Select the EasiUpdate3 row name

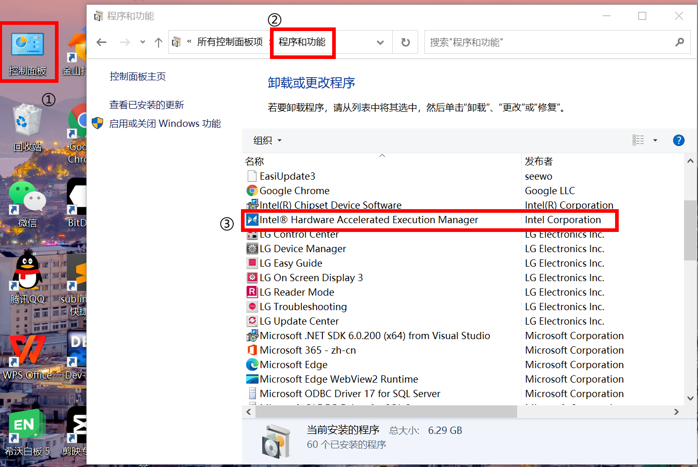[x=288, y=176]
